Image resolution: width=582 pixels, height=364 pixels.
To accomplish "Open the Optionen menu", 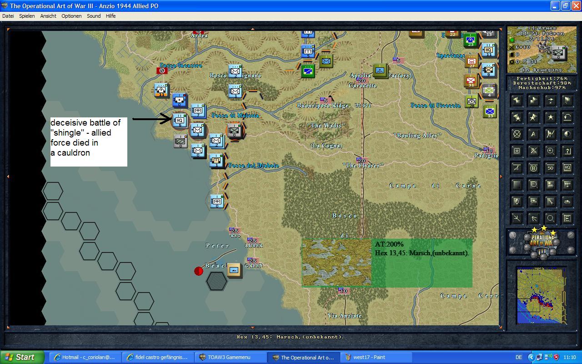I will coord(71,16).
